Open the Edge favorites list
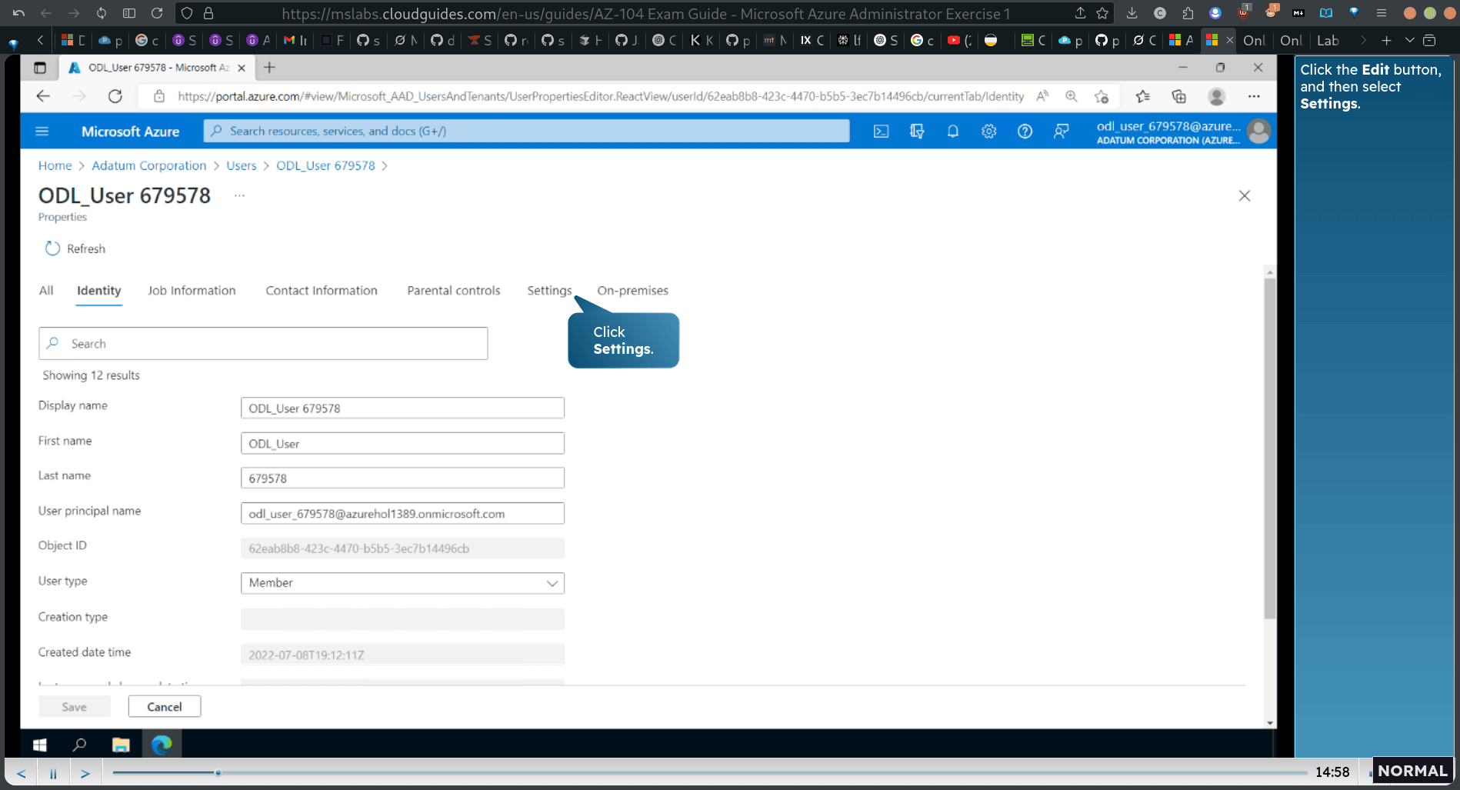The image size is (1460, 790). click(1142, 96)
